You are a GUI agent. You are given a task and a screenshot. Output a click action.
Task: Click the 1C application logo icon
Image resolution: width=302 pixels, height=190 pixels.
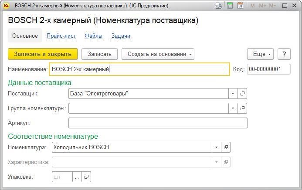[6, 6]
